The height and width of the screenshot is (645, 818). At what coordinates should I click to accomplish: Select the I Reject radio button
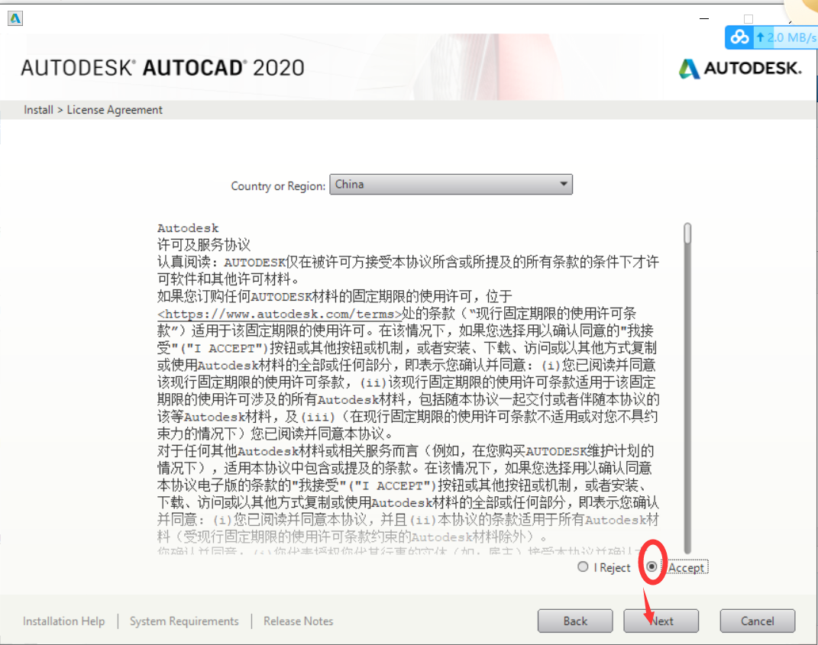(583, 567)
